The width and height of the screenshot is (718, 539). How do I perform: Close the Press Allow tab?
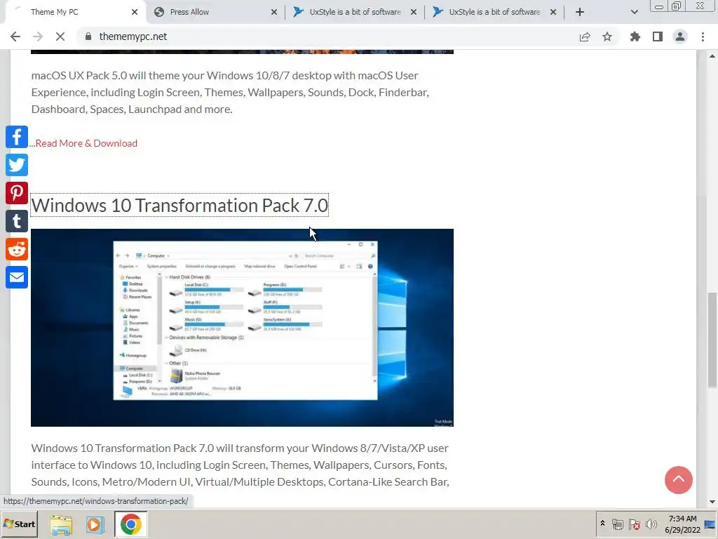point(274,12)
